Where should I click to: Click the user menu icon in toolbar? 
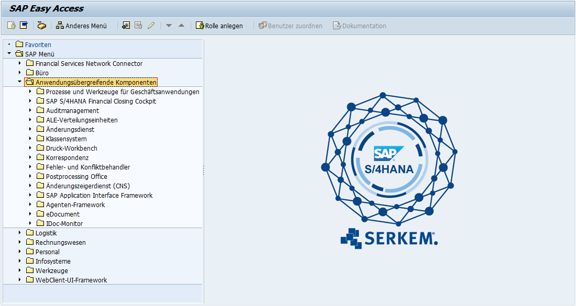pos(12,26)
